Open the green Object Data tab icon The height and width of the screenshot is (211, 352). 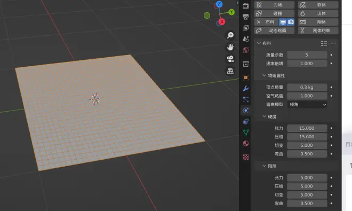click(245, 132)
